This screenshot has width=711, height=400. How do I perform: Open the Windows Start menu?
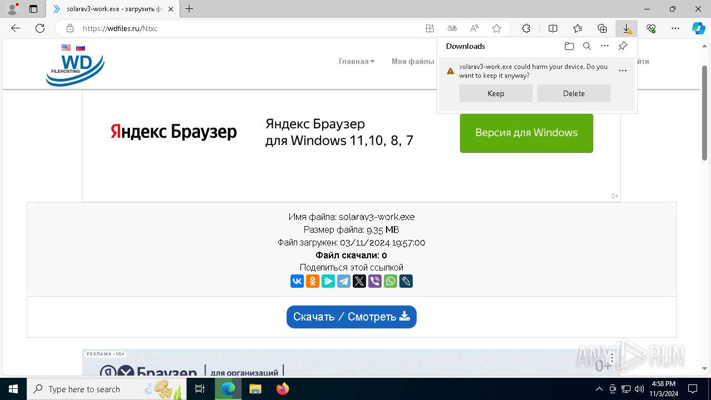(13, 389)
